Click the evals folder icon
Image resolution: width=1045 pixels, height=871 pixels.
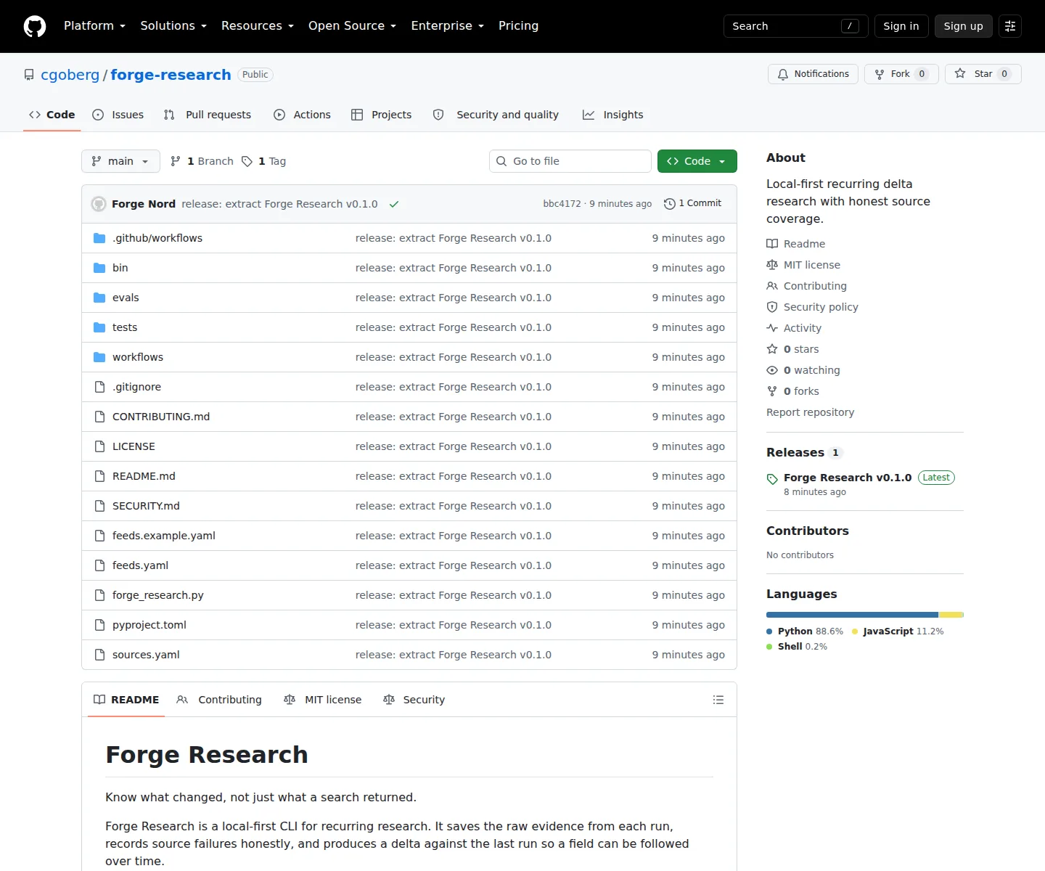coord(99,298)
